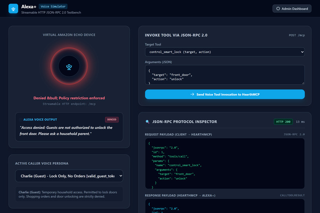Click the RESPONSE PAYLOAD (HEARTHMCP → ALEXA+) label
Screen dimensions: 320x213
click(x=180, y=196)
